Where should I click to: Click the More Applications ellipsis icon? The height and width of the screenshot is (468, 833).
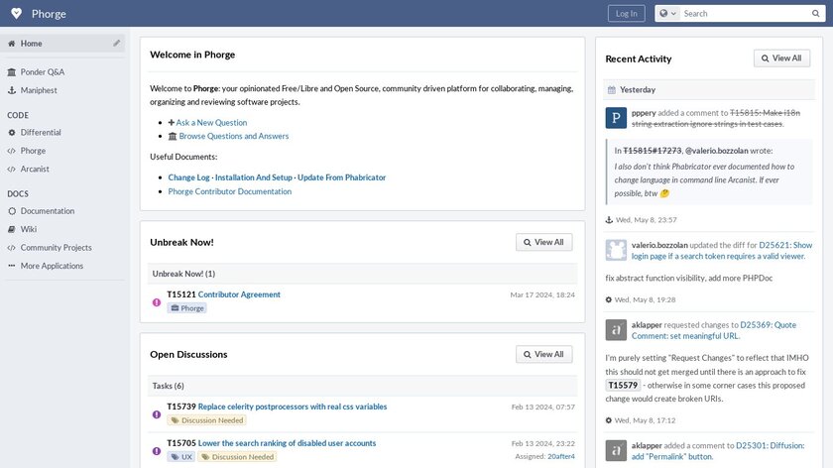(12, 266)
